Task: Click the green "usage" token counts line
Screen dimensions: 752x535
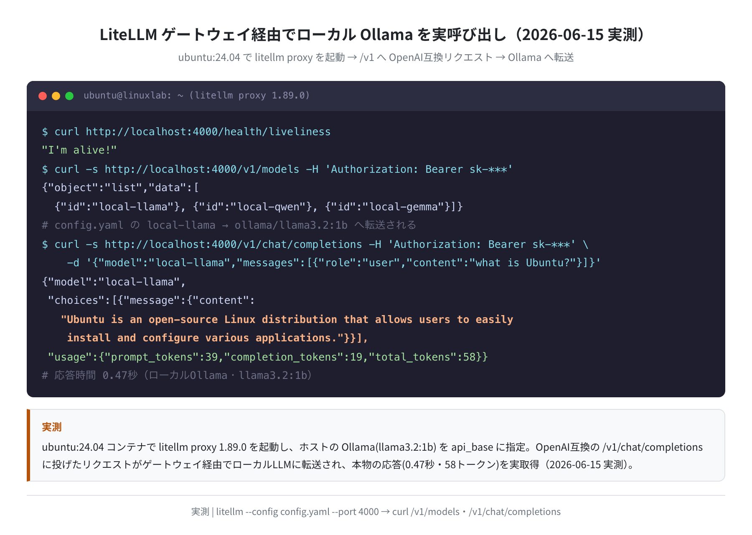Action: 268,357
